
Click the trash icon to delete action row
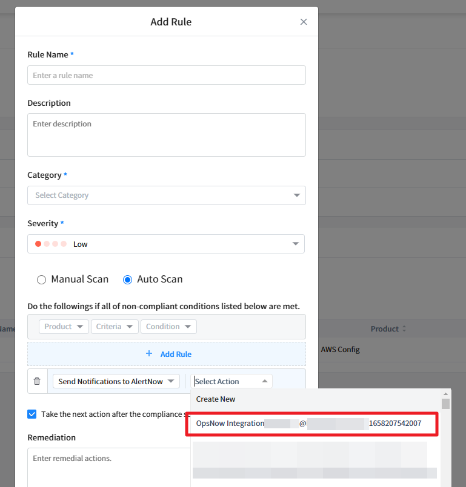click(x=37, y=381)
